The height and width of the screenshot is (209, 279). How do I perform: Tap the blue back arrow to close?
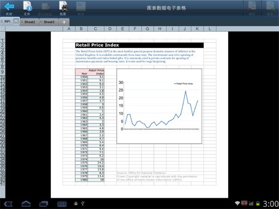pyautogui.click(x=9, y=7)
